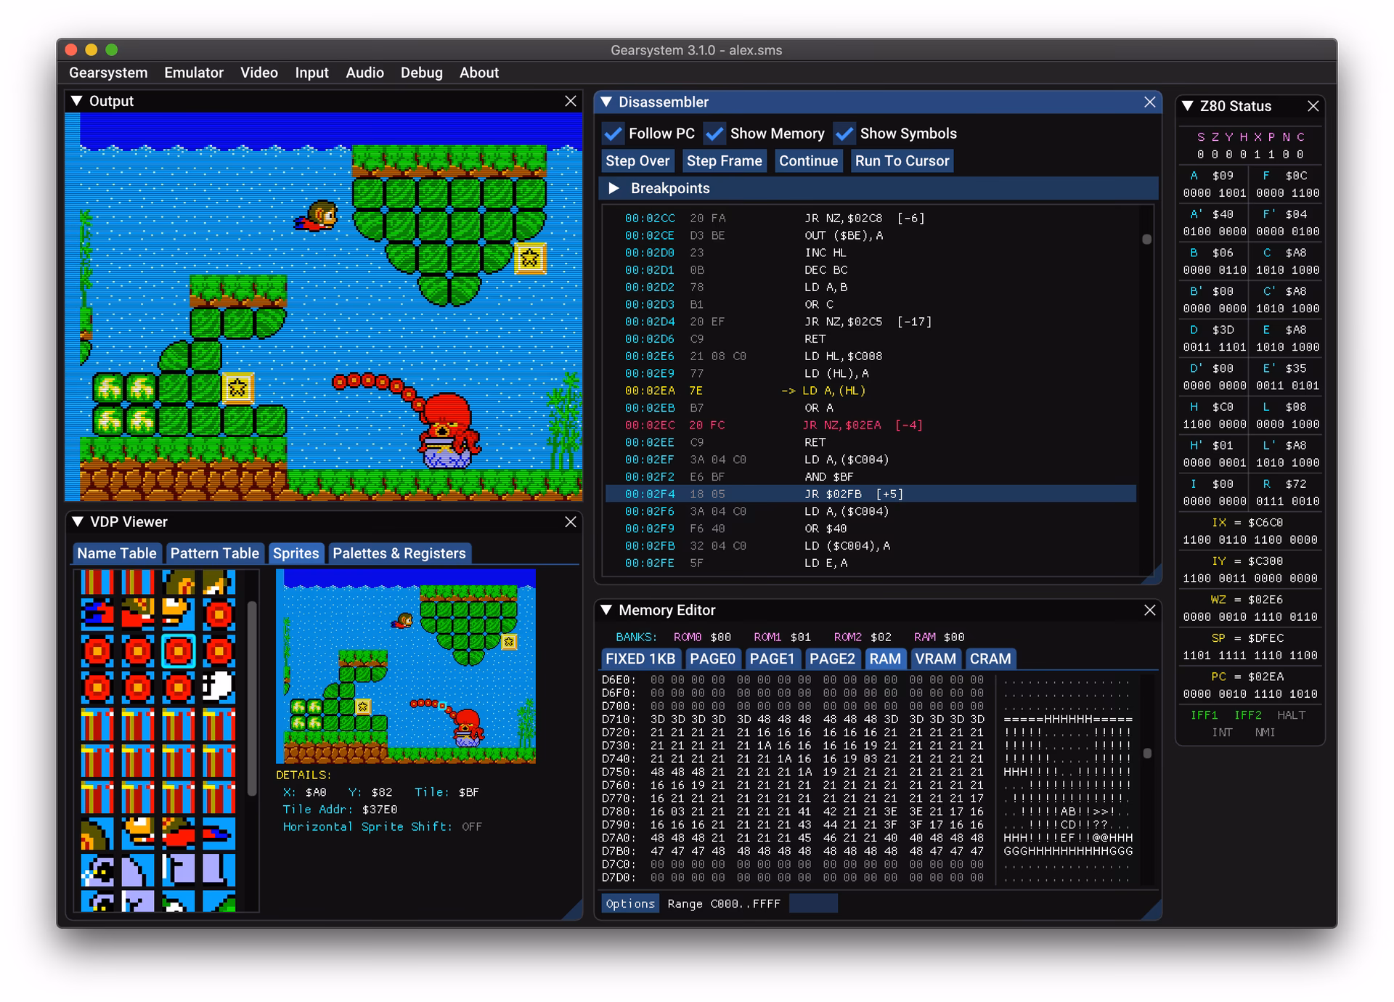Click memory row D7B0 address

(x=619, y=851)
